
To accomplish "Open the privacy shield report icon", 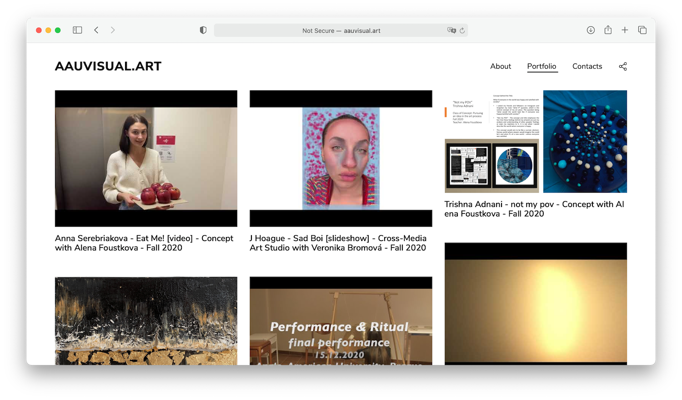I will pyautogui.click(x=203, y=30).
